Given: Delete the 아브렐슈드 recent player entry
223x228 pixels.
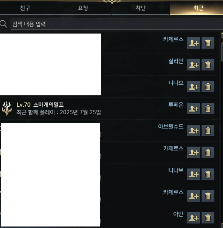Looking at the screenshot, I should point(208,130).
